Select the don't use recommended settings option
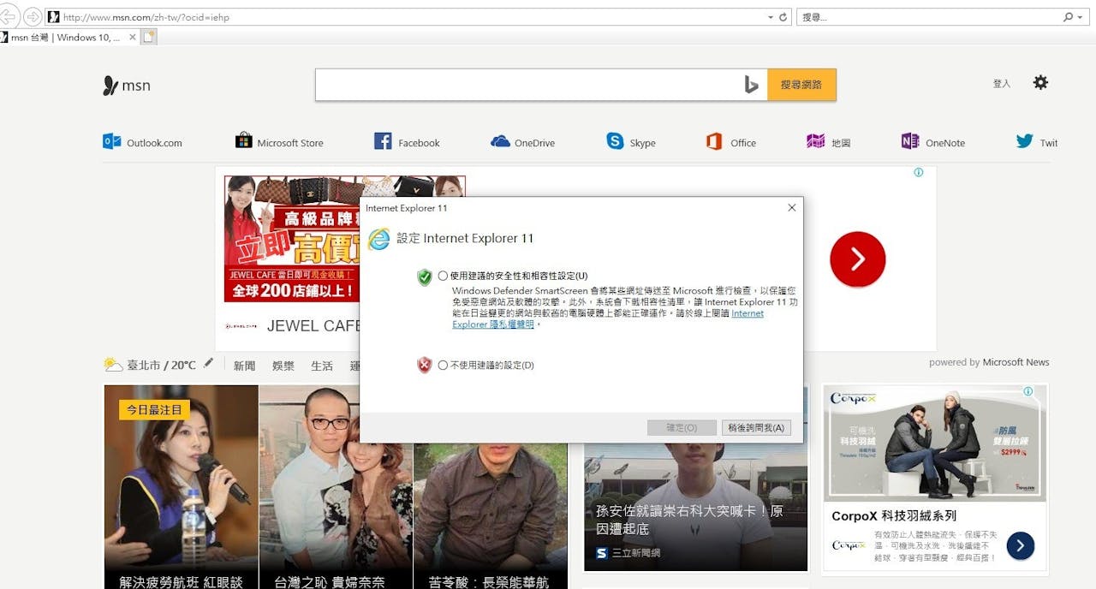Viewport: 1096px width, 589px height. [443, 366]
